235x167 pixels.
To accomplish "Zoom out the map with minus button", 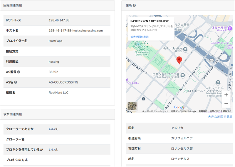I will click(226, 103).
